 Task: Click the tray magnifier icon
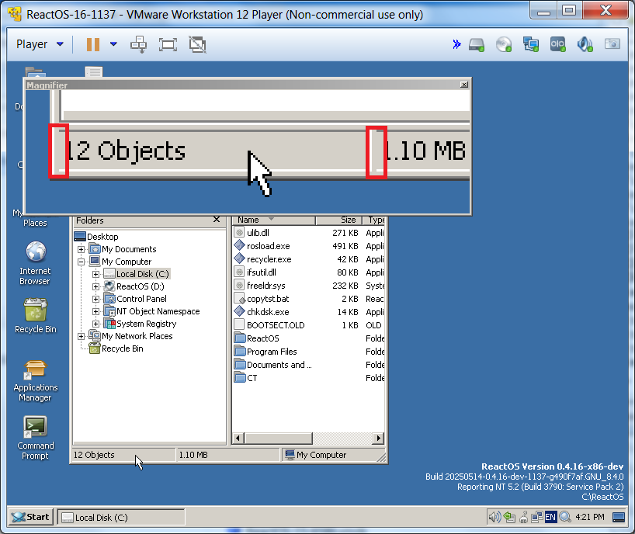tap(565, 517)
